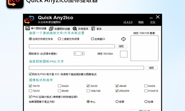Open the 实用程序 tab
The width and height of the screenshot is (185, 111).
(x=80, y=29)
